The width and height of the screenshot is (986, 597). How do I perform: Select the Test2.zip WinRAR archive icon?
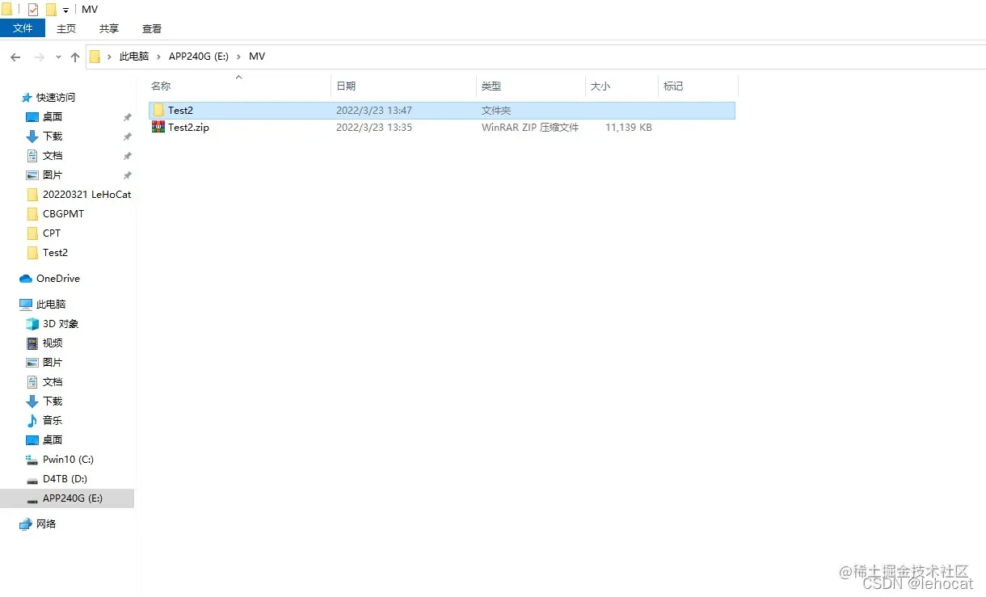[x=158, y=127]
